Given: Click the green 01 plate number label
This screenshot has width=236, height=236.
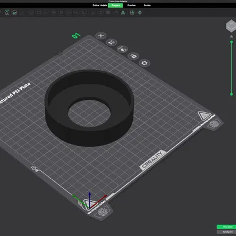Looking at the screenshot, I should (76, 36).
